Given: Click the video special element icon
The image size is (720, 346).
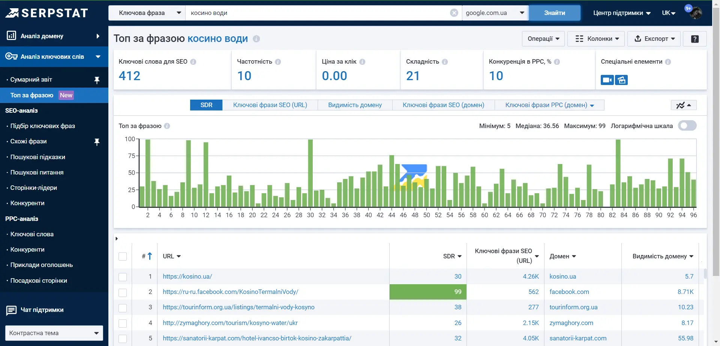Looking at the screenshot, I should pos(607,80).
